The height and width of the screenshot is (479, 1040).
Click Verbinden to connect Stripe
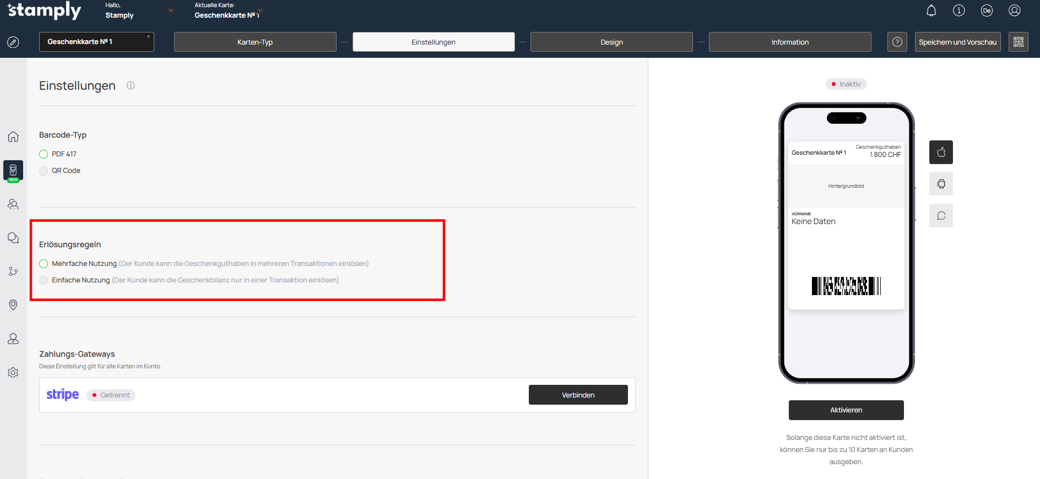[x=578, y=395]
